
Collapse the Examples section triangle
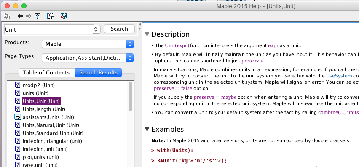147,129
